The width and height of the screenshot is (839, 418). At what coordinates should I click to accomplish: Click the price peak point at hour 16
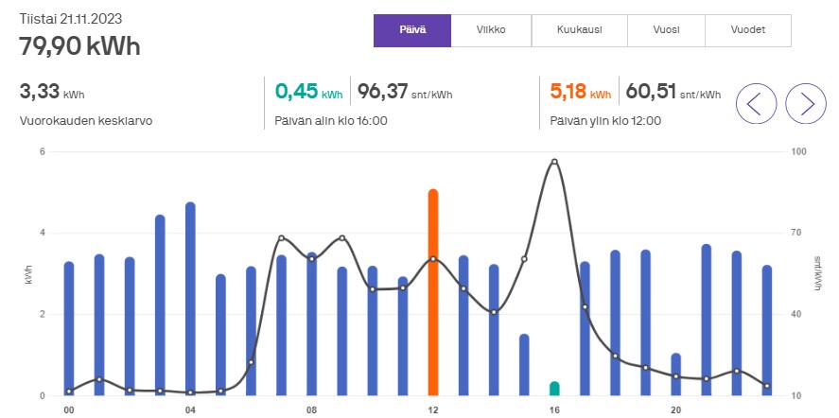tap(554, 162)
